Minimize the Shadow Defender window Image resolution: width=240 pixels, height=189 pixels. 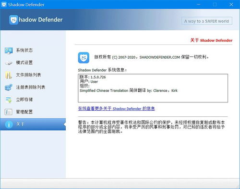pyautogui.click(x=199, y=4)
